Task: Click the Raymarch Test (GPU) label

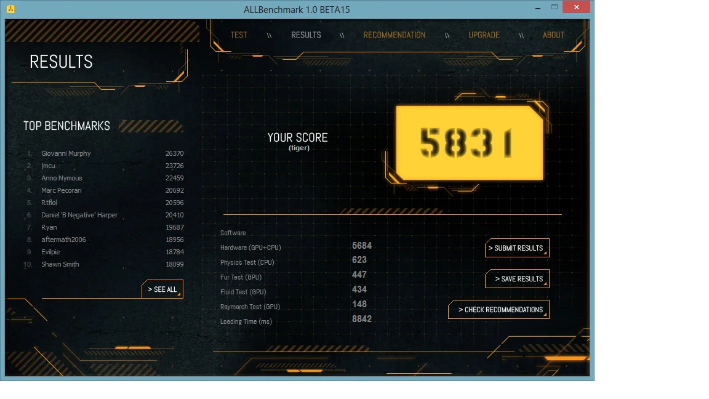Action: coord(250,307)
